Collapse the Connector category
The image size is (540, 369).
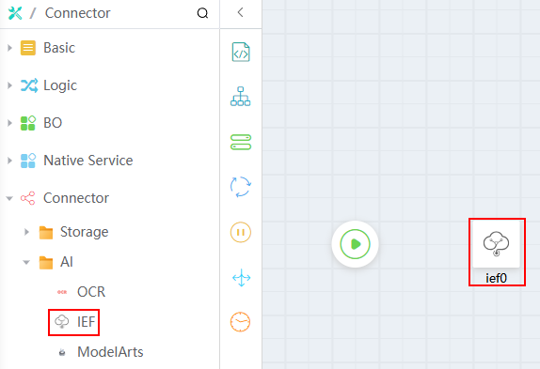(x=9, y=198)
